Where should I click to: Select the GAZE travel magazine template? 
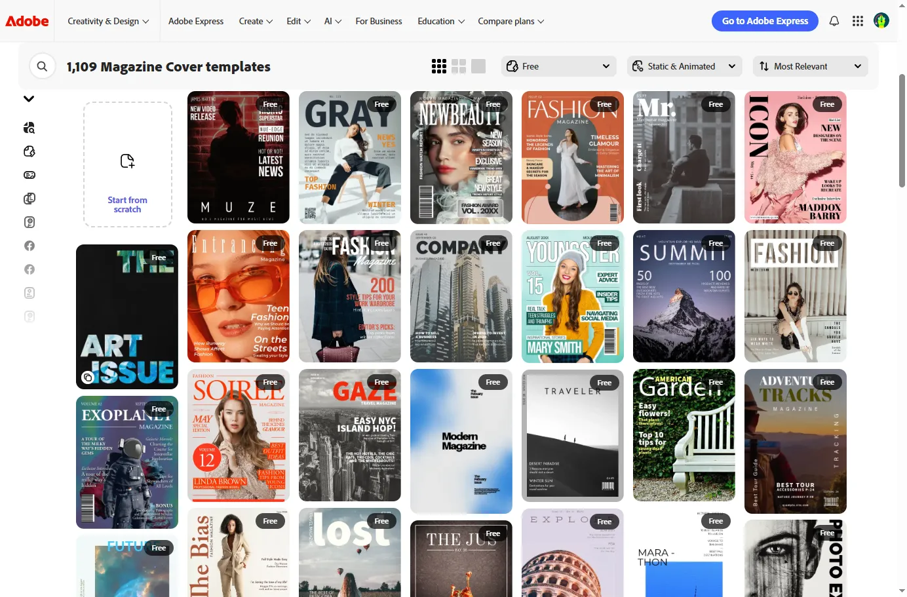pyautogui.click(x=350, y=435)
